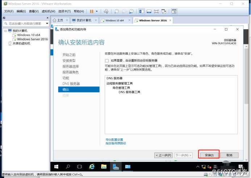This screenshot has width=251, height=178.
Task: Click the thumbnail bar toolbar icon
Action: tap(174, 12)
